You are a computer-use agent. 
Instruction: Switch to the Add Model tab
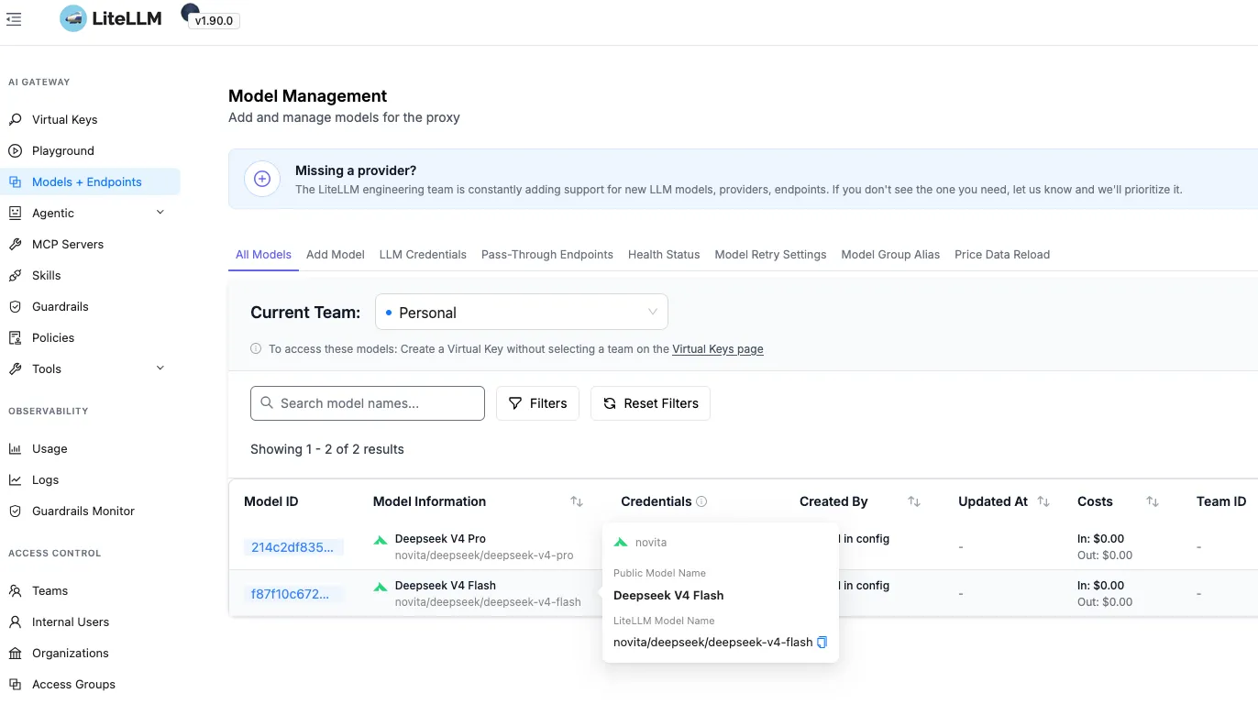tap(336, 254)
